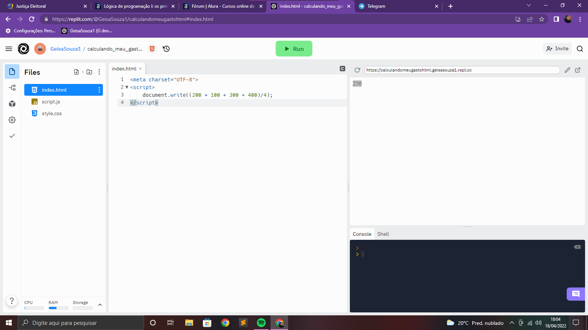Close the index.html editor tab
The image size is (588, 330).
140,69
